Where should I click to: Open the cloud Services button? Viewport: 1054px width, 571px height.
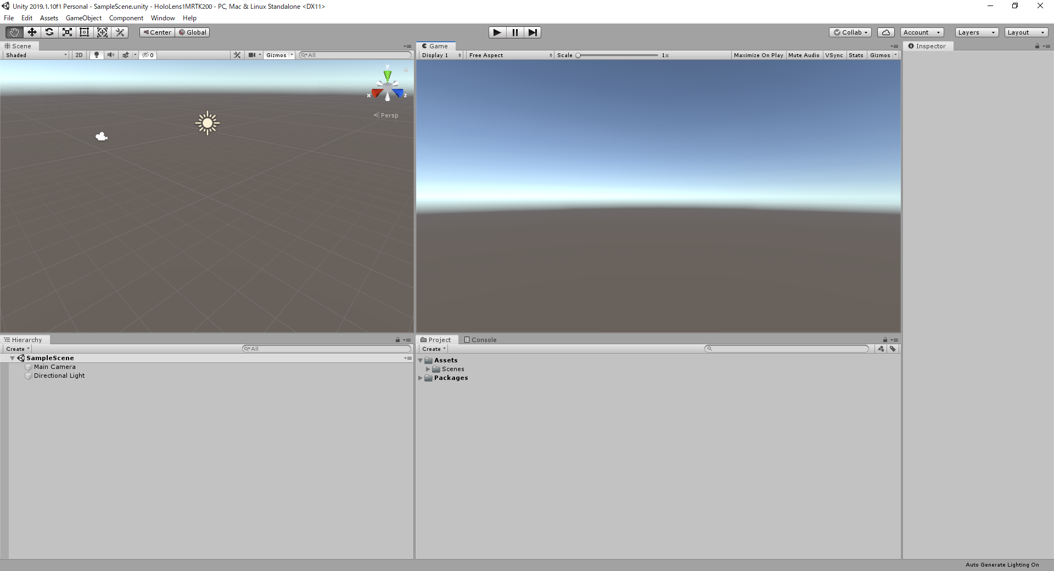click(886, 32)
